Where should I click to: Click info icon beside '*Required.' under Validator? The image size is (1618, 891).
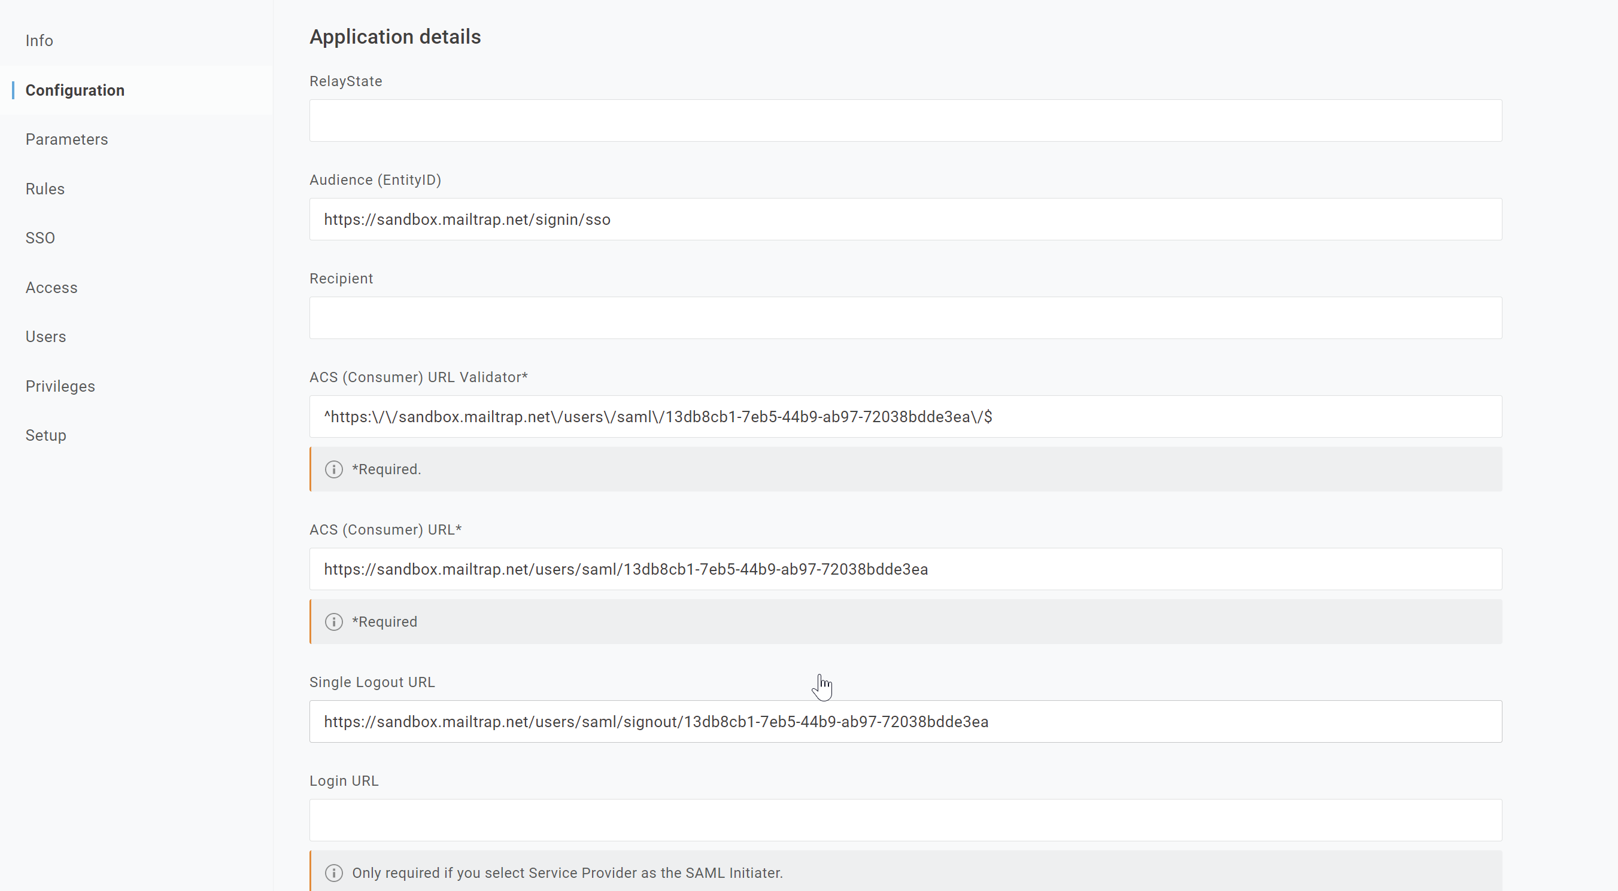click(x=333, y=469)
